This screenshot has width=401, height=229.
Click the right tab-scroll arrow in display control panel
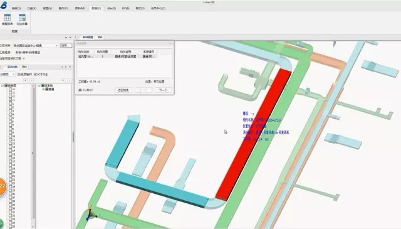click(x=66, y=67)
